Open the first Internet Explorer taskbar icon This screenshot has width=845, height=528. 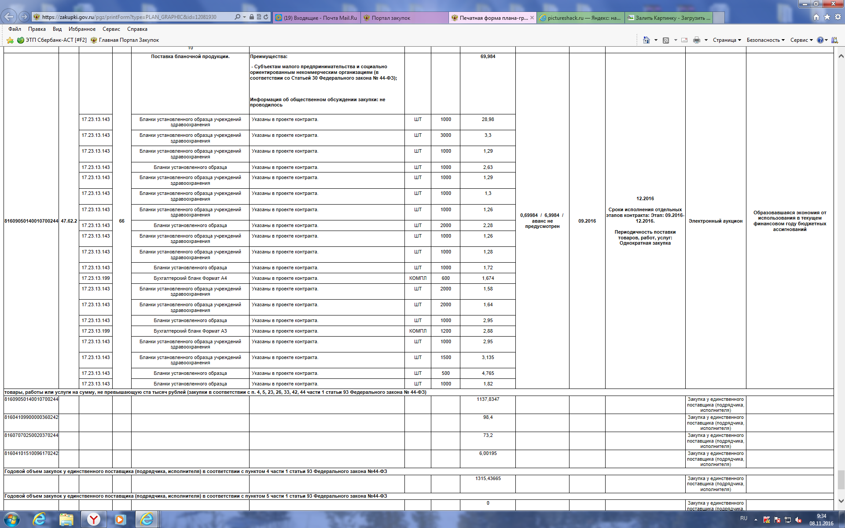pos(40,520)
